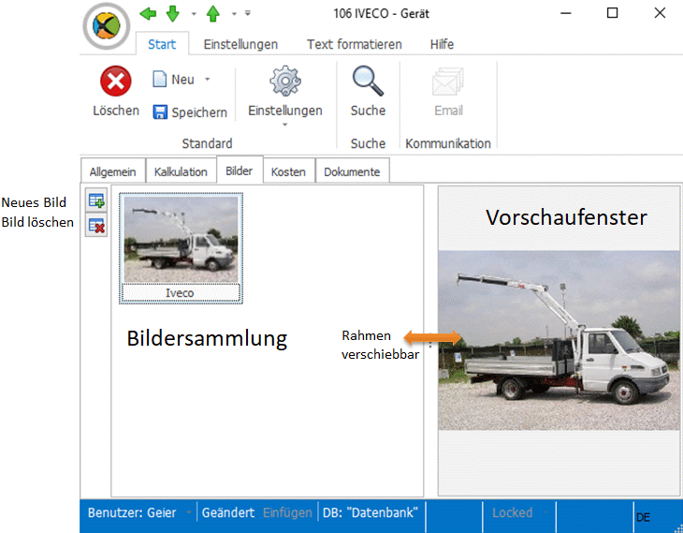The image size is (683, 533).
Task: Click the Speichern save disk icon
Action: [160, 112]
